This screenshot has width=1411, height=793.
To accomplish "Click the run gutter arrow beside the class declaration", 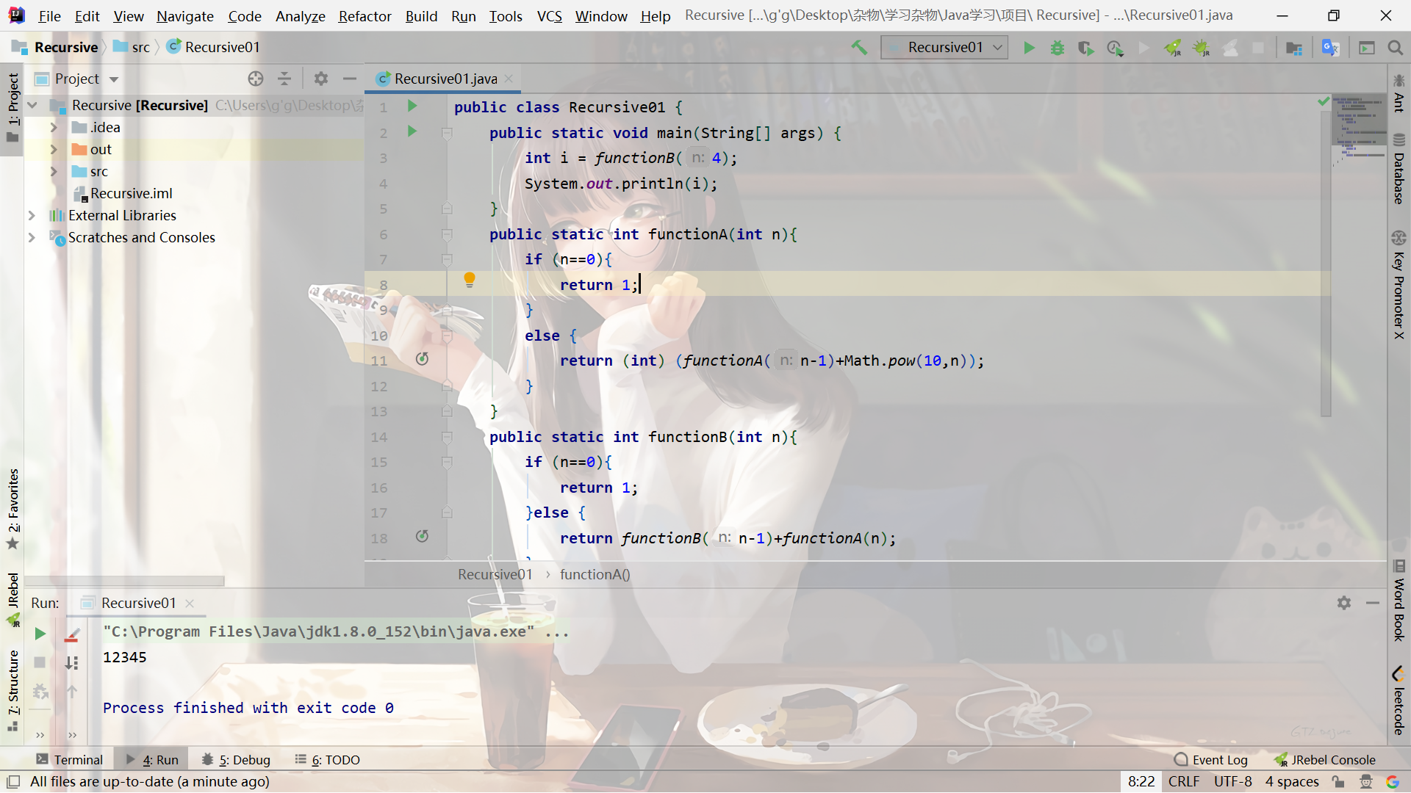I will (412, 106).
